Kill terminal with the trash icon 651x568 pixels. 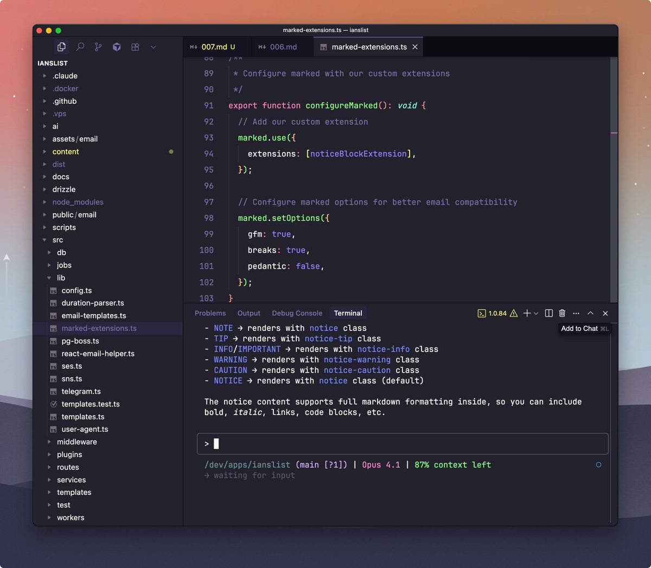[x=562, y=314]
